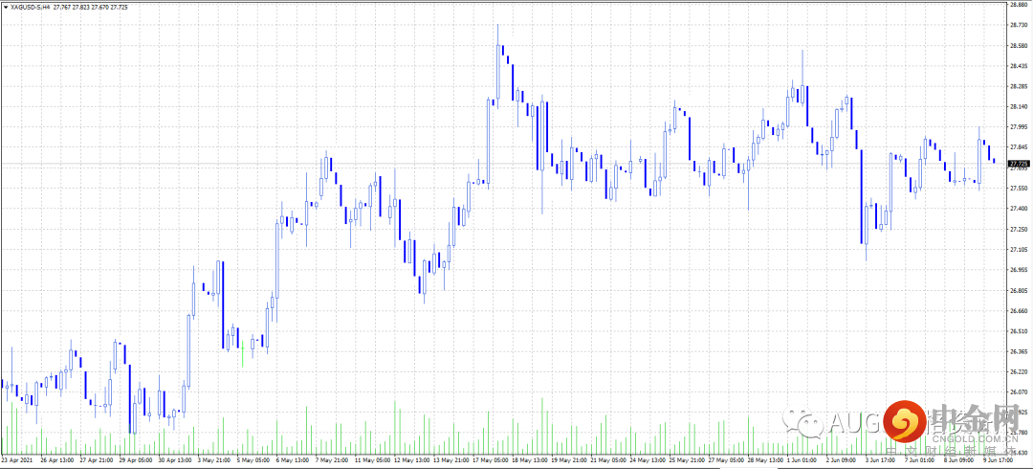Click the 26.660 price scale label
1033x469 pixels.
point(1018,311)
